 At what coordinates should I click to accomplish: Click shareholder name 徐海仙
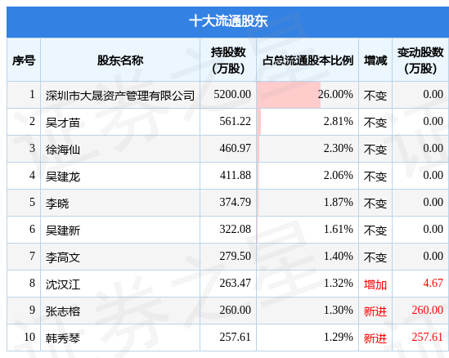click(63, 150)
